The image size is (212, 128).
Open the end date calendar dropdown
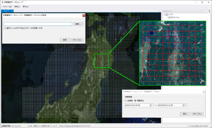(x=184, y=105)
